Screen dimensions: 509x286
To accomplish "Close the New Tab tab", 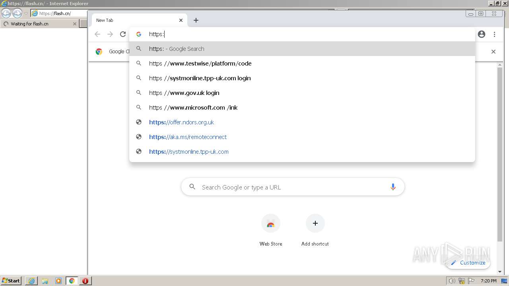I will (x=181, y=20).
